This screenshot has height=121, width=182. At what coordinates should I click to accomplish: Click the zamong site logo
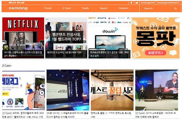click(18, 8)
